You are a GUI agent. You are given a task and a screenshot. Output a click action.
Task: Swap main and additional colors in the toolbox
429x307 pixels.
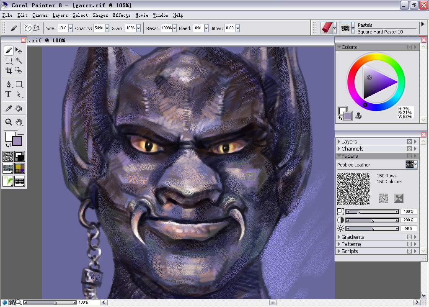point(8,145)
